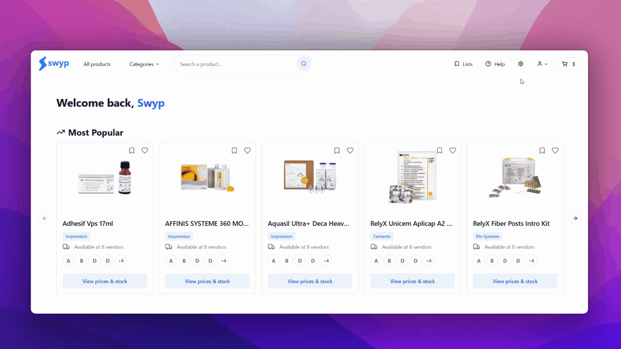Viewport: 621px width, 349px height.
Task: Open Lists from the header
Action: (463, 64)
